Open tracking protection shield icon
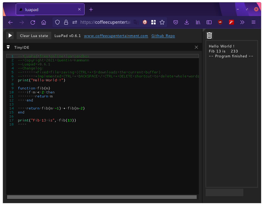 click(x=57, y=22)
